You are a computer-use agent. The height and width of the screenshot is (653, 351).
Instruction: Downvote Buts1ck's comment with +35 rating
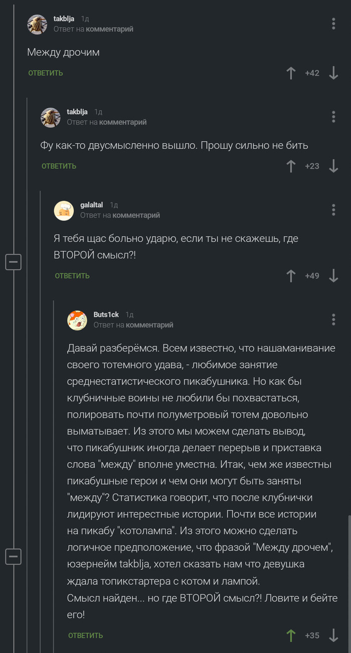click(x=333, y=635)
